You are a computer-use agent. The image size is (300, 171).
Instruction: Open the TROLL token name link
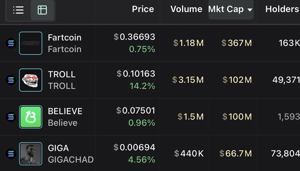(61, 74)
